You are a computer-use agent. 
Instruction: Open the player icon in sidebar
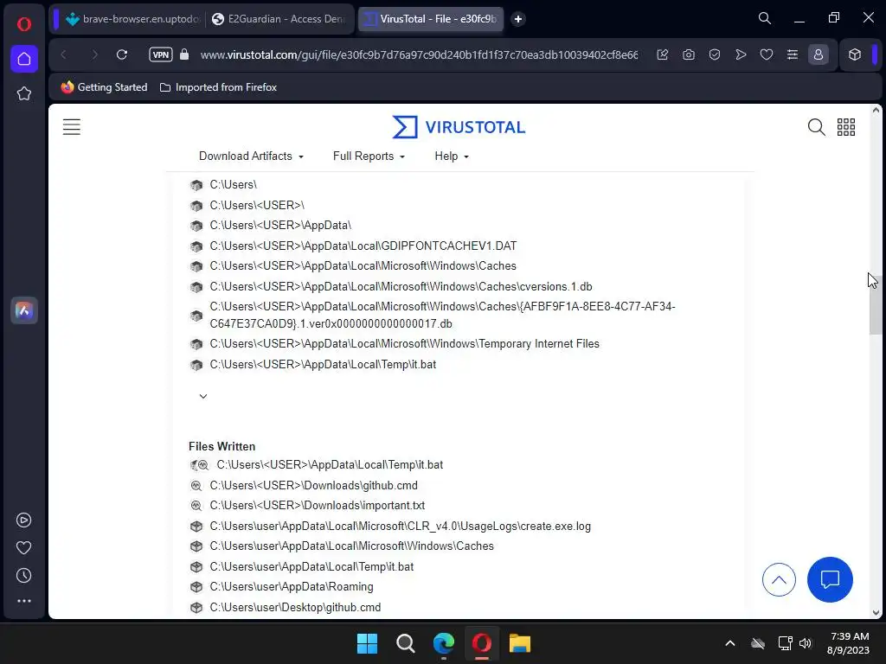pos(23,520)
